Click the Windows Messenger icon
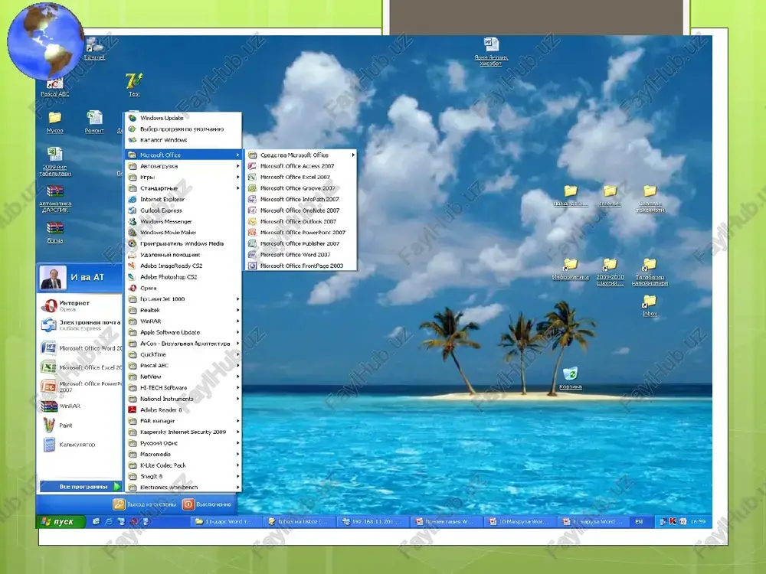766x574 pixels. 132,222
